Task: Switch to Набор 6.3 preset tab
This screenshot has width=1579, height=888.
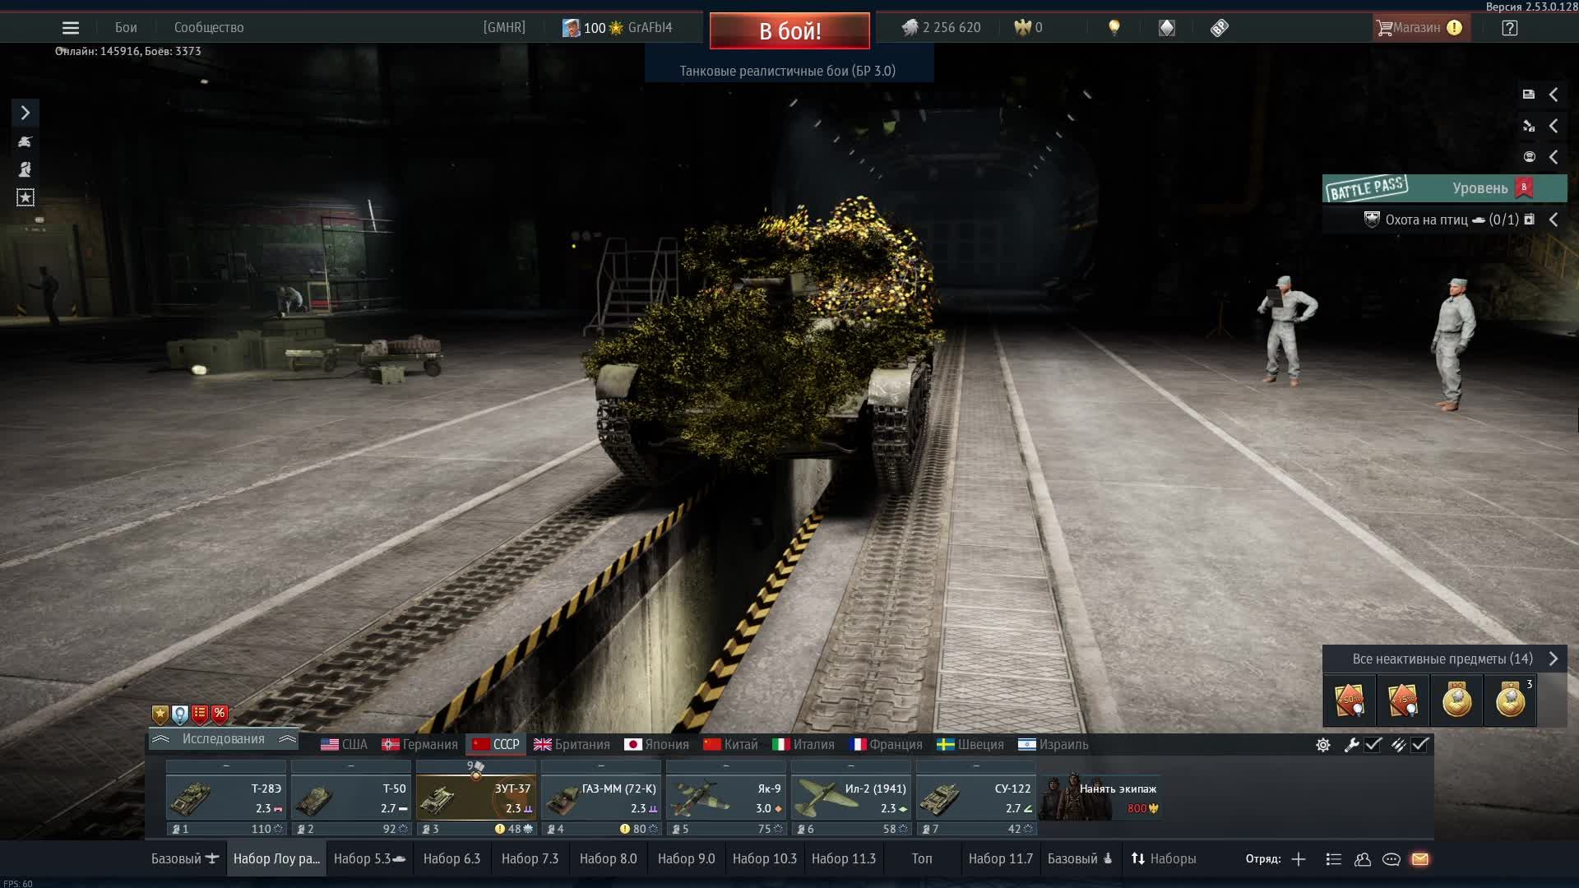Action: click(x=451, y=859)
